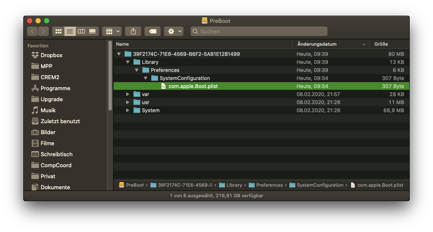The image size is (433, 232).
Task: Collapse the Library folder triangle
Action: 128,62
